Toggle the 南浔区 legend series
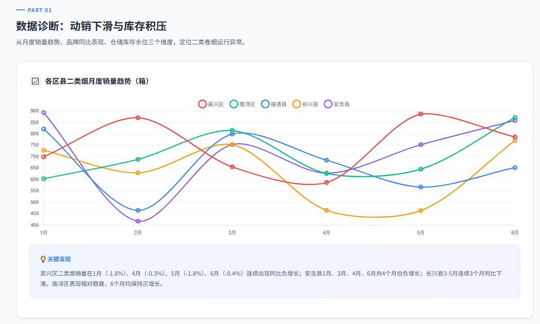The width and height of the screenshot is (540, 324). pyautogui.click(x=242, y=104)
